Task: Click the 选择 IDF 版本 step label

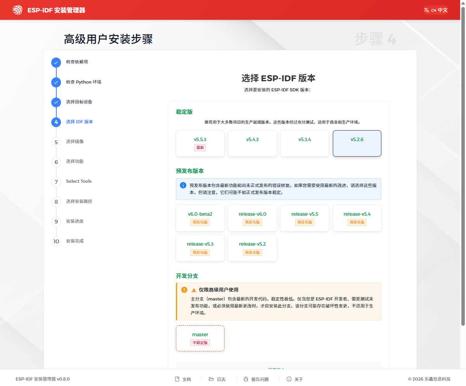Action: click(x=80, y=122)
